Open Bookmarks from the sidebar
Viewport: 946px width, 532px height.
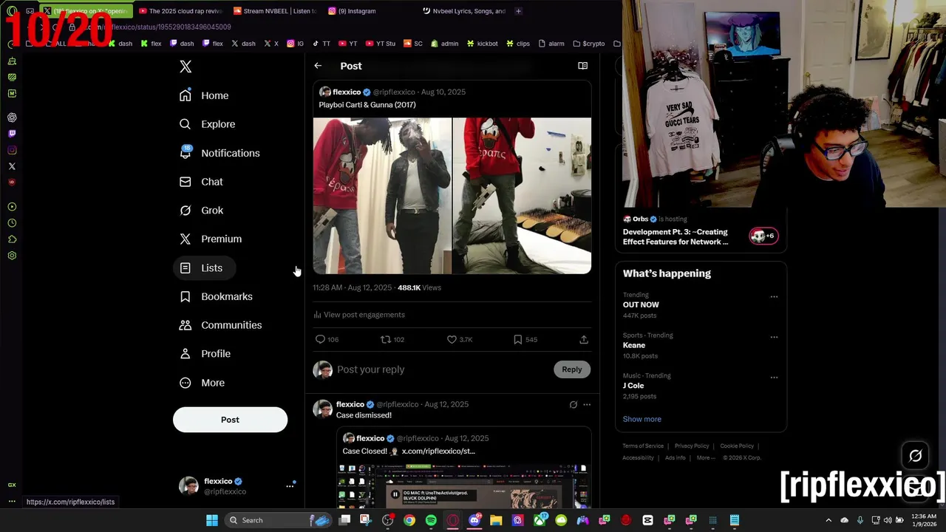click(217, 296)
